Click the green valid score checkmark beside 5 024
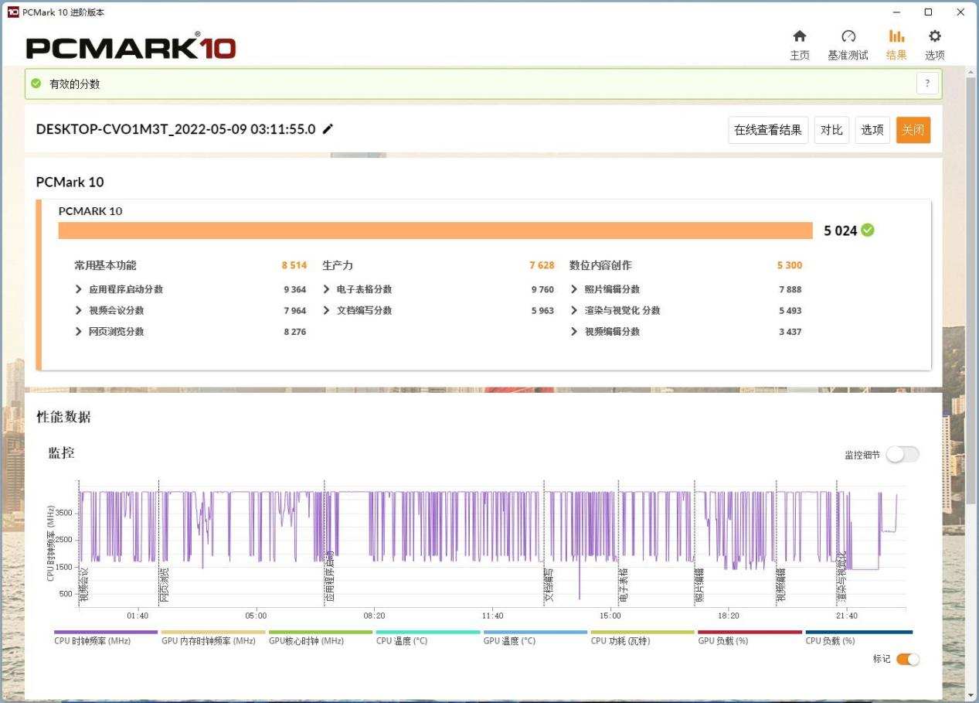The image size is (979, 703). [x=868, y=230]
